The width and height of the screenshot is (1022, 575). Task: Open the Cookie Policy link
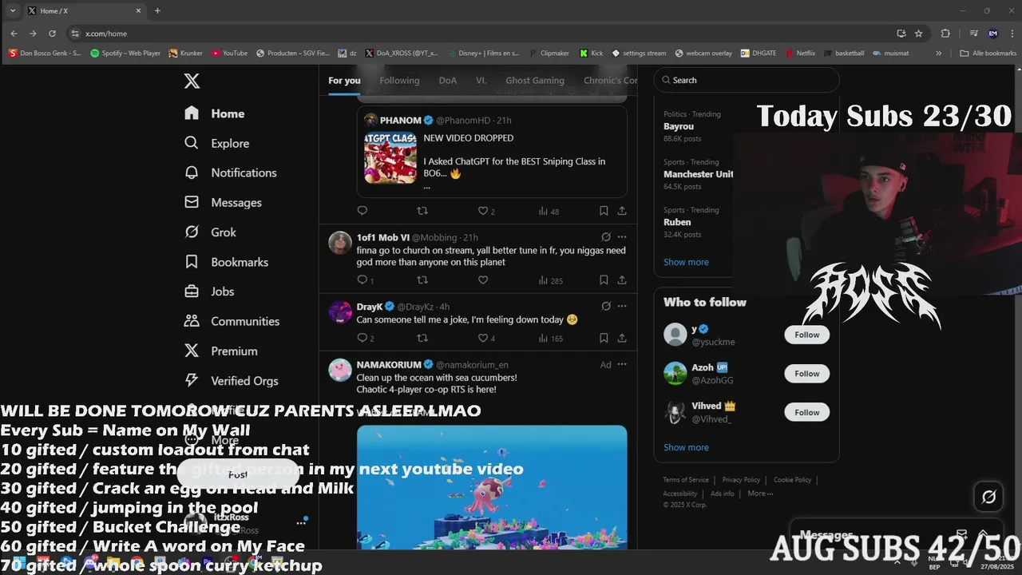point(792,480)
